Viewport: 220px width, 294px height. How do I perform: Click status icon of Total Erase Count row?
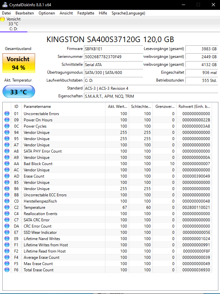click(x=7, y=270)
